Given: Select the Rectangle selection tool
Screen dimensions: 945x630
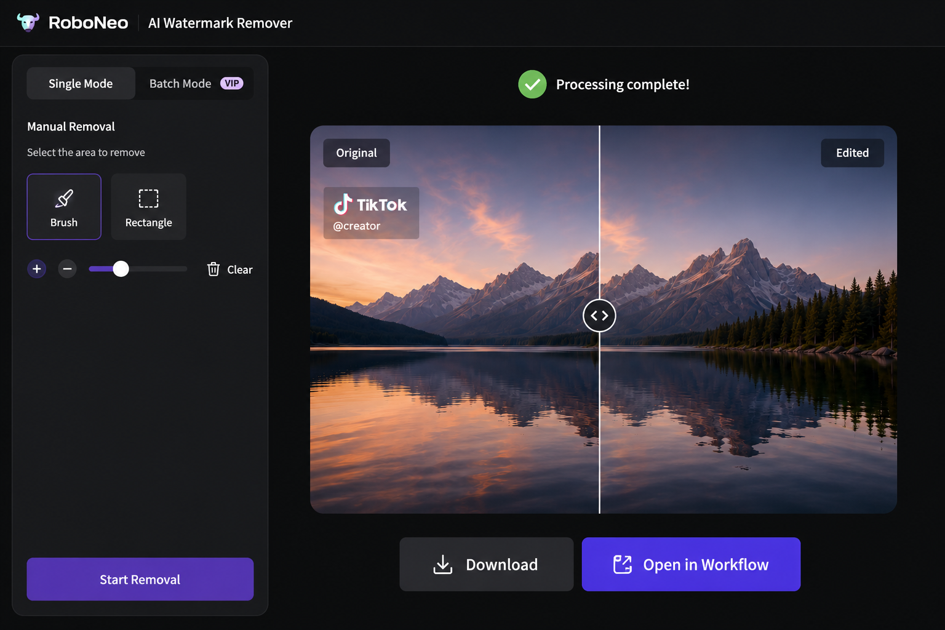Looking at the screenshot, I should pos(148,207).
